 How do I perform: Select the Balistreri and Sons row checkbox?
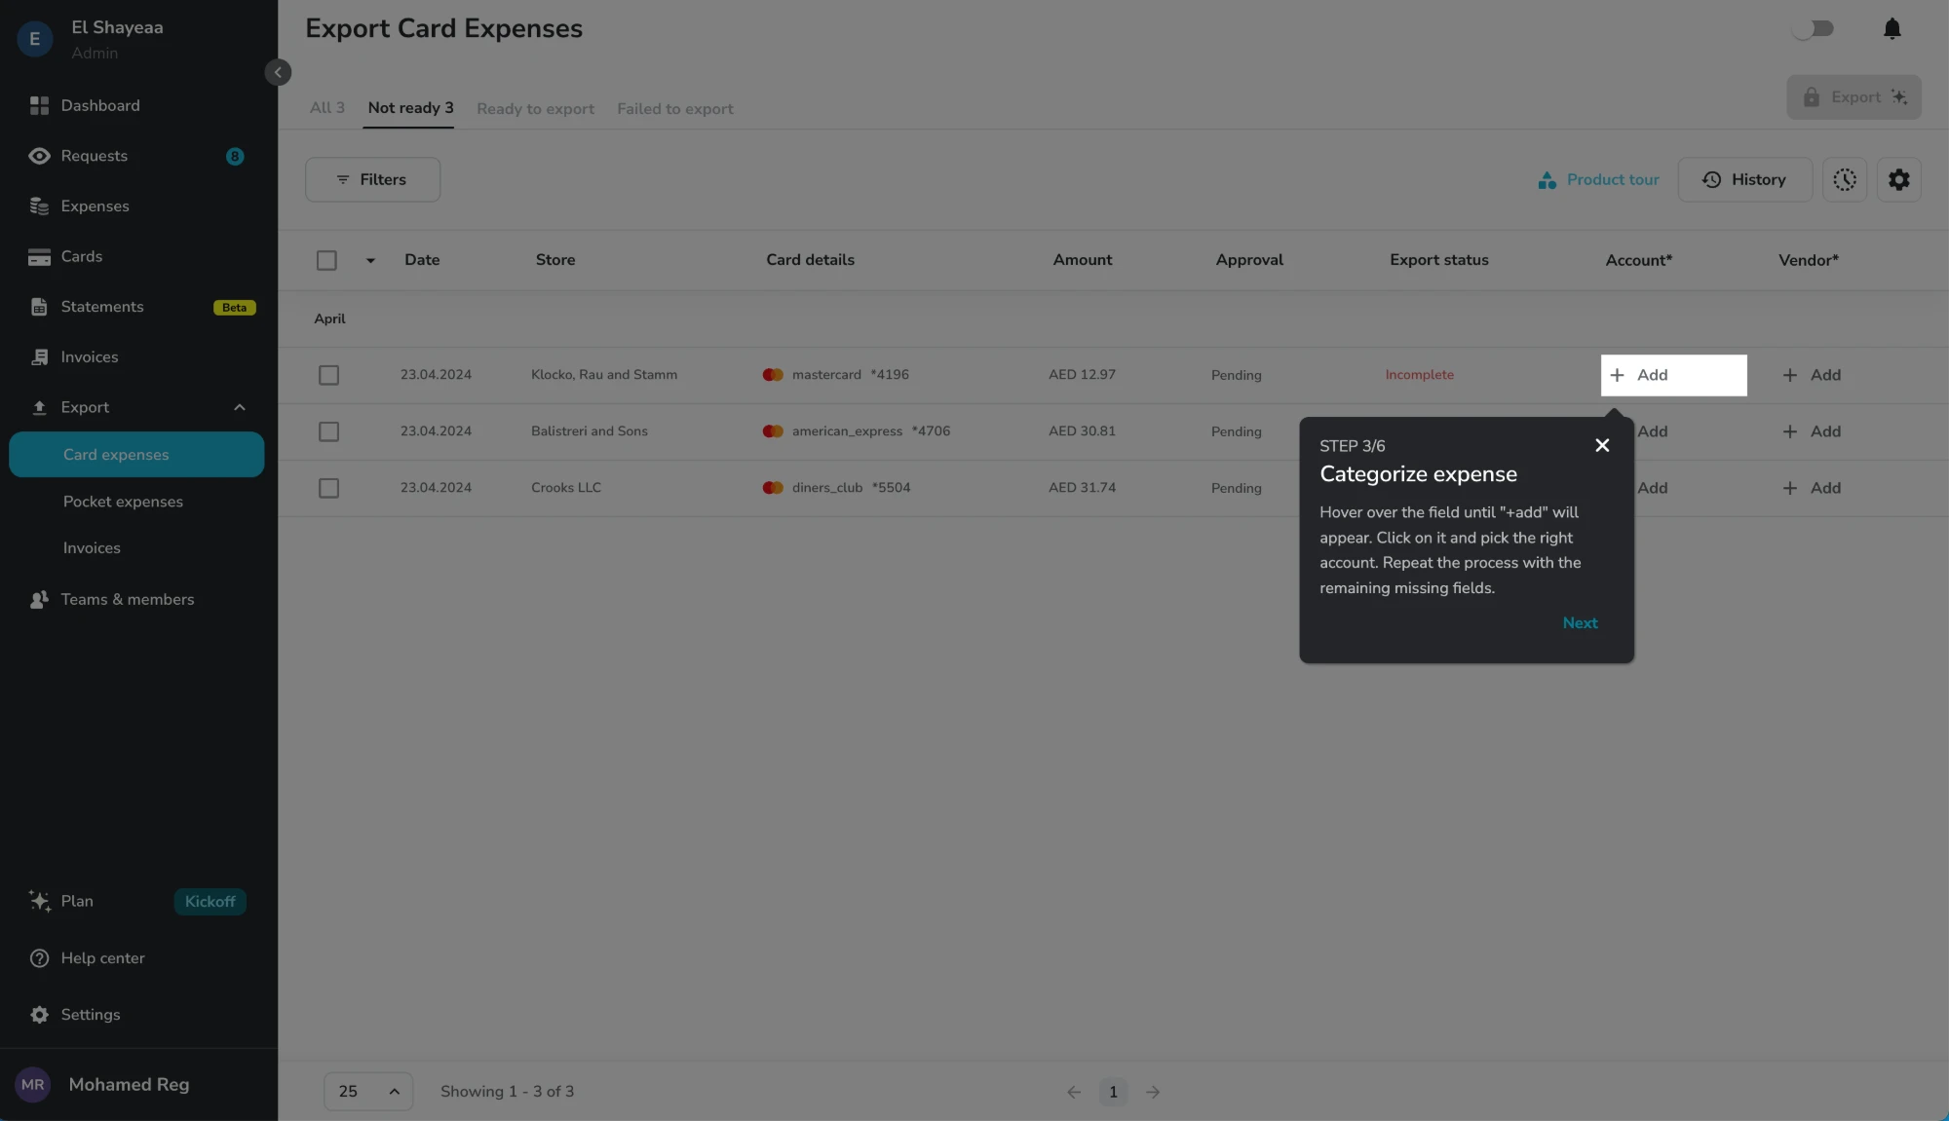coord(328,431)
